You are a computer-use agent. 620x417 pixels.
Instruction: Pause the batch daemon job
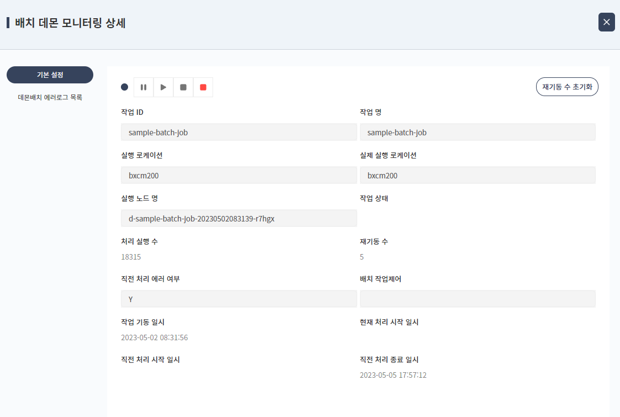pyautogui.click(x=144, y=87)
